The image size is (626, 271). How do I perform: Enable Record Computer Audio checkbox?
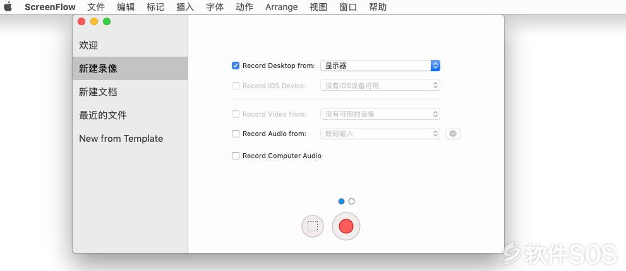[x=236, y=156]
